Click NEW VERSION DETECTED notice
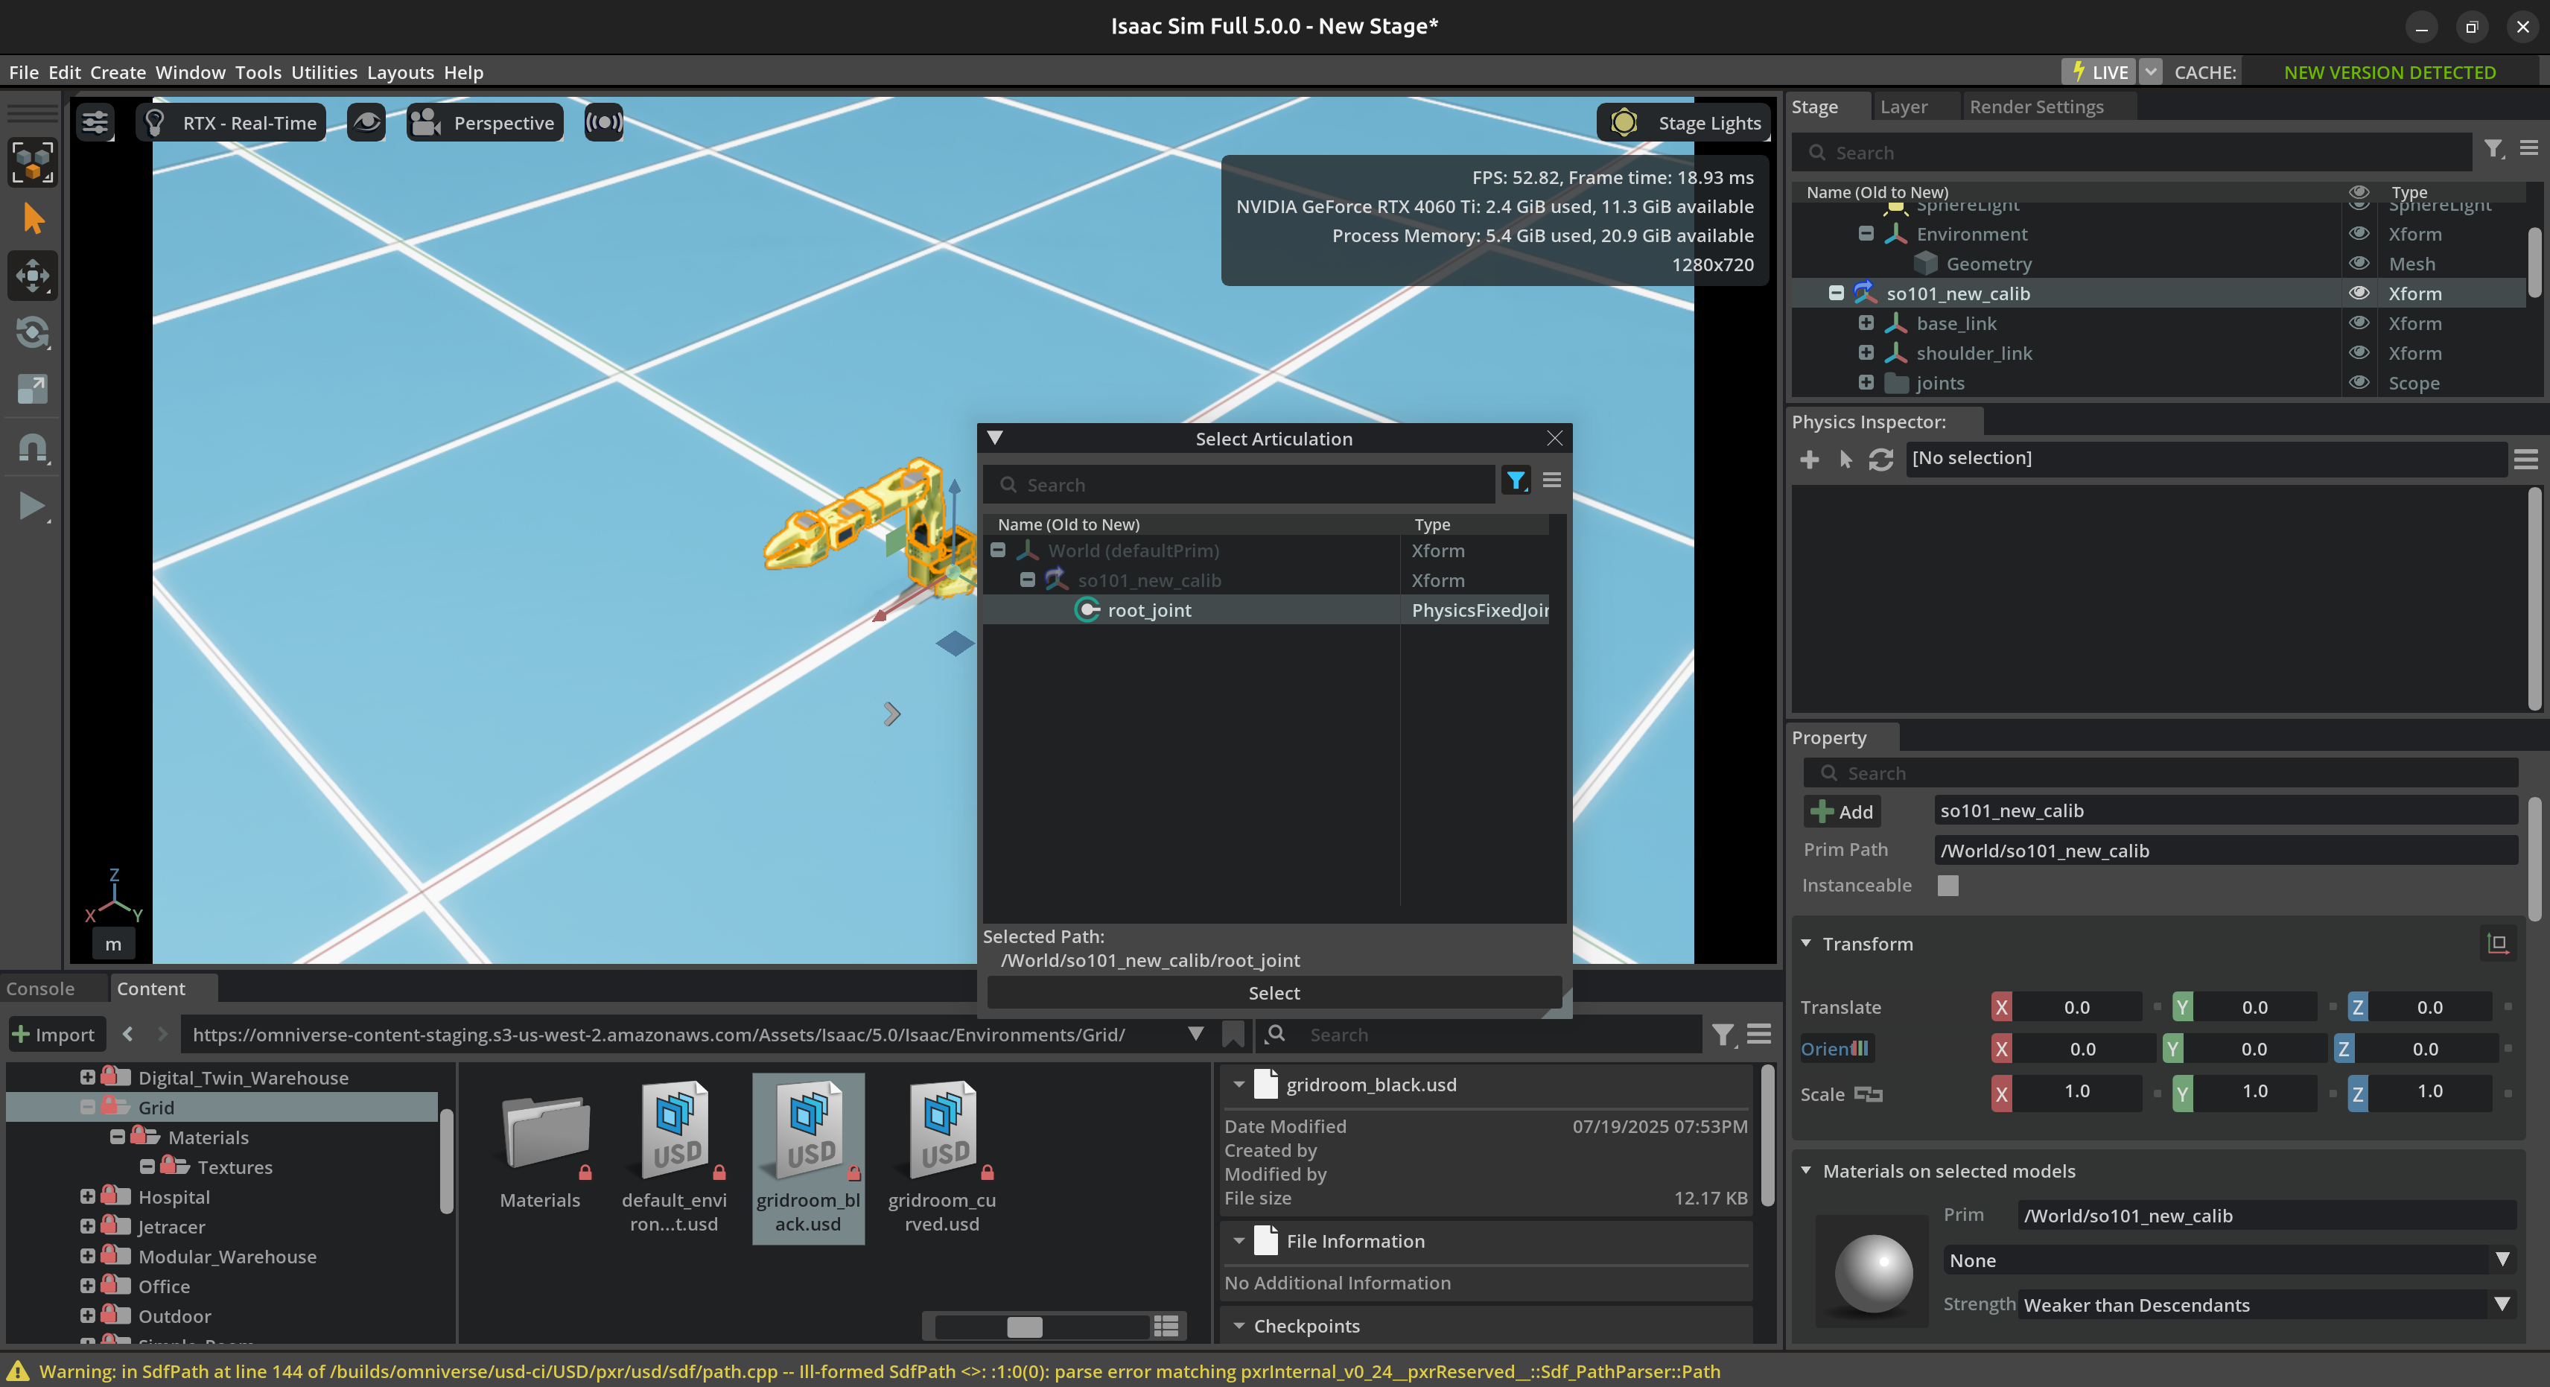 (2390, 72)
